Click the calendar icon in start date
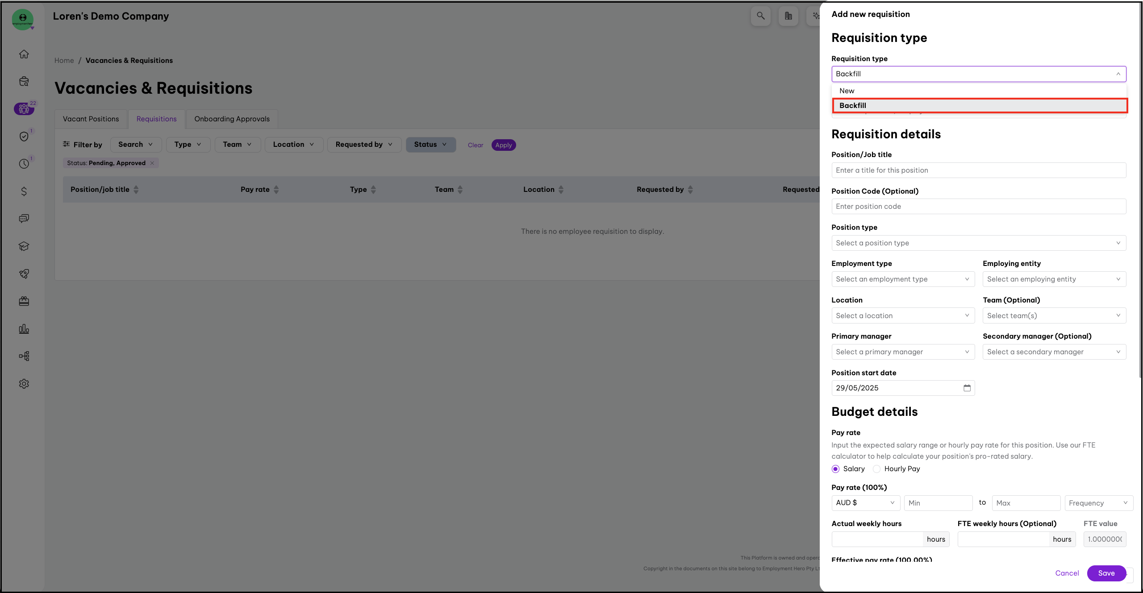Viewport: 1143px width, 593px height. tap(967, 388)
